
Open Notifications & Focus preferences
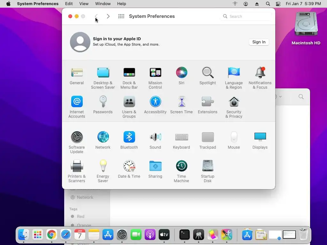coord(260,78)
